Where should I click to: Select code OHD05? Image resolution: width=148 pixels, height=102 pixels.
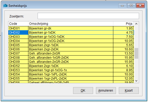pos(18,45)
